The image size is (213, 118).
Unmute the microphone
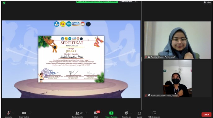pos(8,114)
